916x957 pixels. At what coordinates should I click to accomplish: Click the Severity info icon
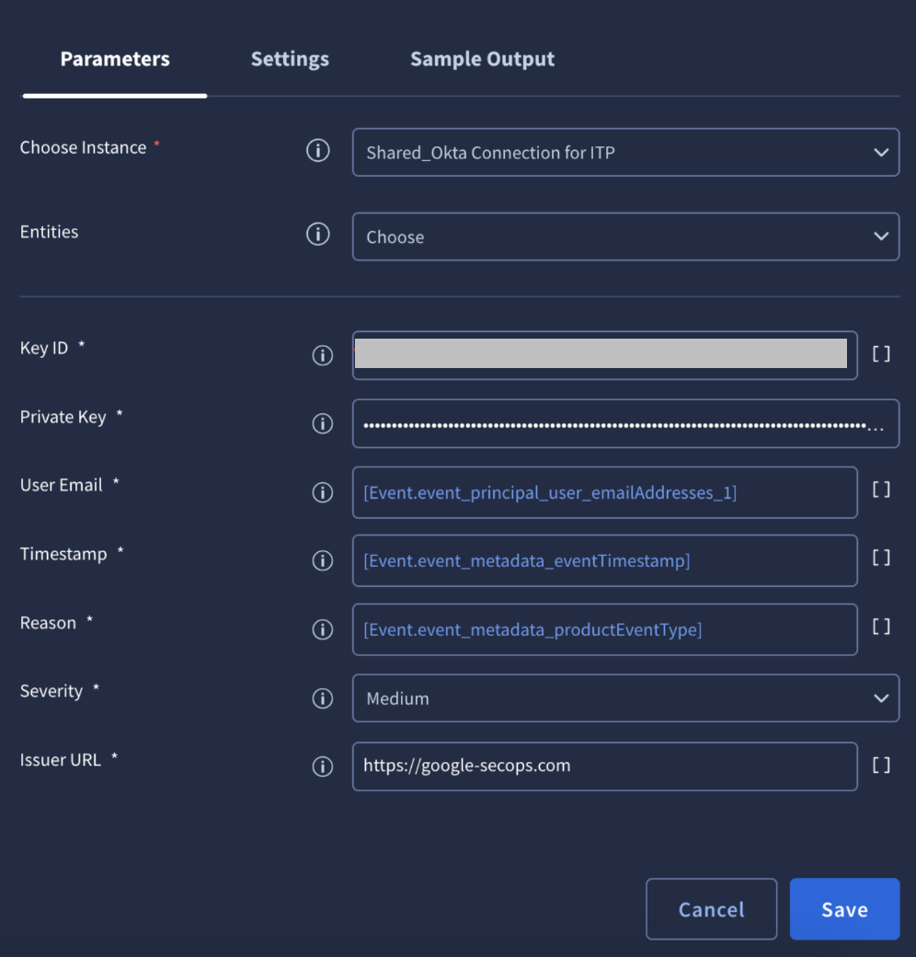[322, 698]
